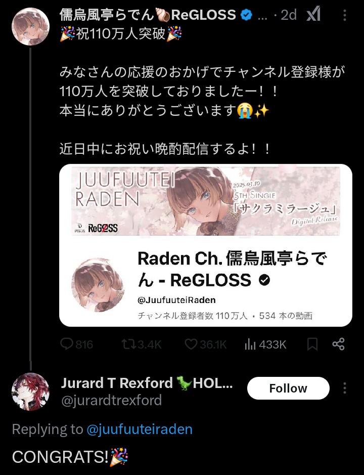Open Jurard's red-haired profile avatar
Image resolution: width=364 pixels, height=475 pixels.
pos(30,392)
